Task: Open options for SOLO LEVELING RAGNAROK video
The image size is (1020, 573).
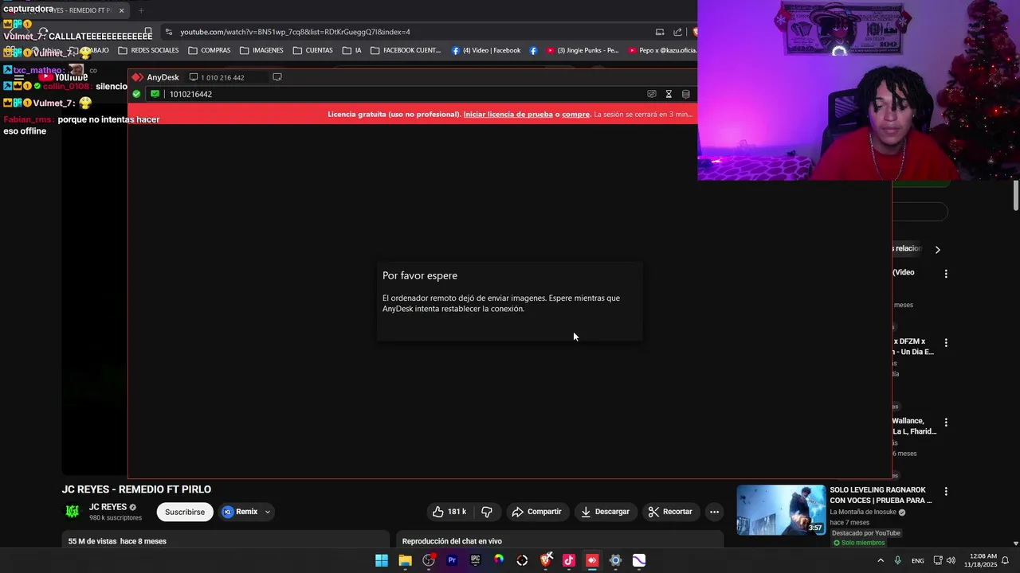Action: 946,492
